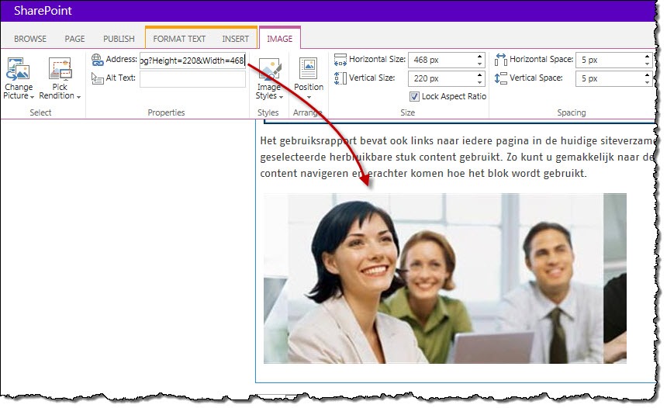Click the Vertical Space icon
The image size is (667, 408).
click(x=501, y=78)
